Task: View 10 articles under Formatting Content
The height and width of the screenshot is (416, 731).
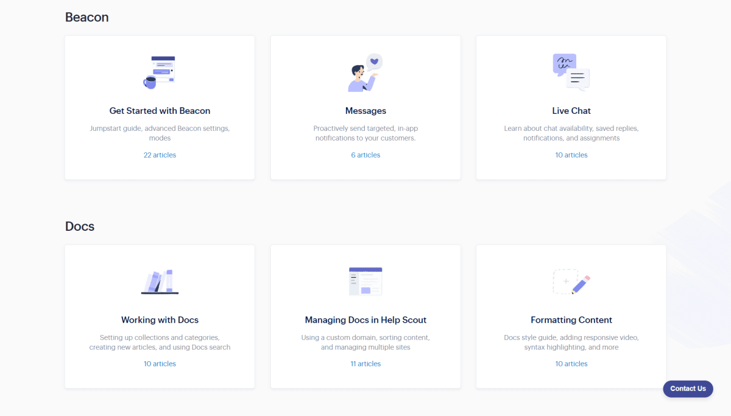Action: point(571,364)
